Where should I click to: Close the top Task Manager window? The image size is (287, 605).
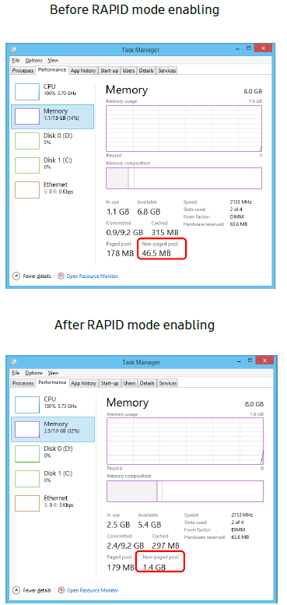click(264, 48)
